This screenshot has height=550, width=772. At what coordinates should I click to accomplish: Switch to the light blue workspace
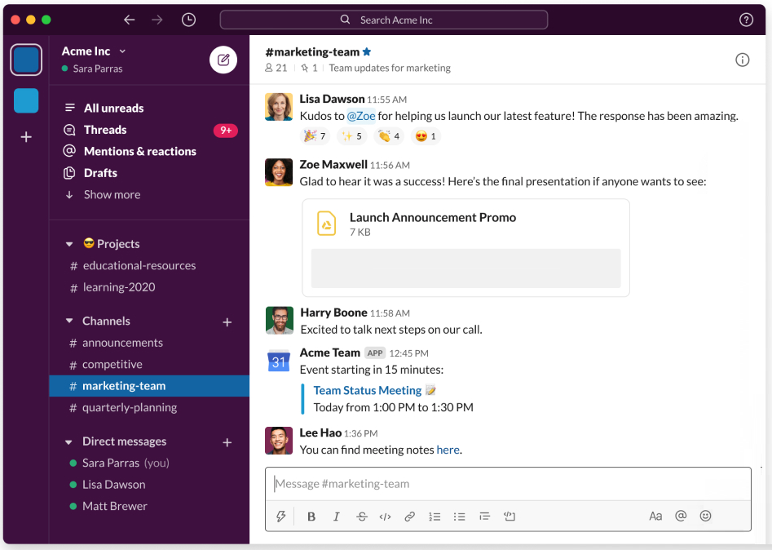pyautogui.click(x=26, y=100)
